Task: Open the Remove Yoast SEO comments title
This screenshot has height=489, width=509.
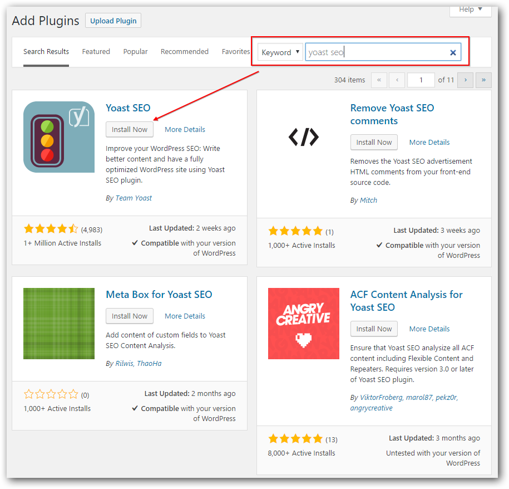Action: click(392, 114)
